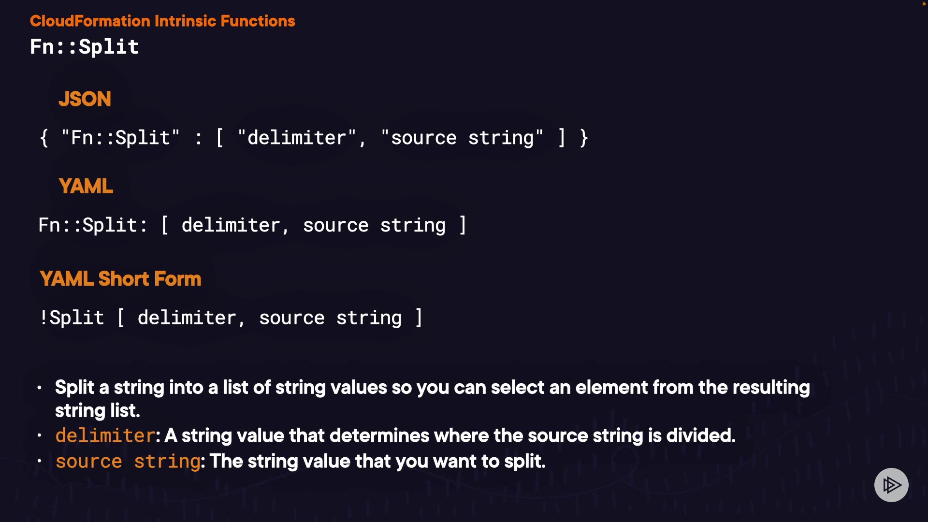Select the quoted "Fn::Split" key in JSON syntax
The width and height of the screenshot is (928, 522).
point(120,138)
